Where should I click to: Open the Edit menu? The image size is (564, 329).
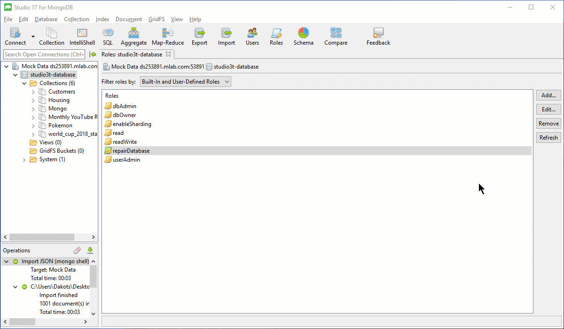pyautogui.click(x=23, y=19)
